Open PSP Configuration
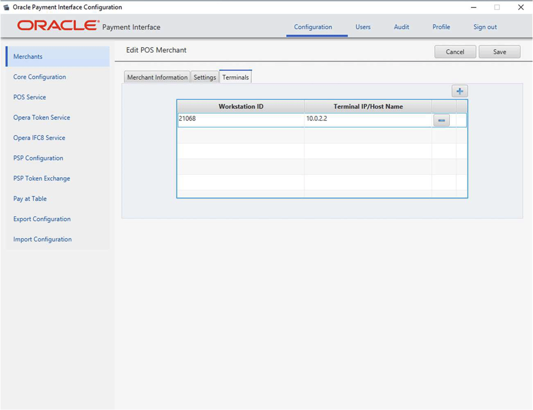The height and width of the screenshot is (410, 533). point(38,158)
